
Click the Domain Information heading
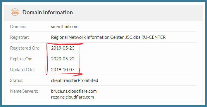pos(48,12)
